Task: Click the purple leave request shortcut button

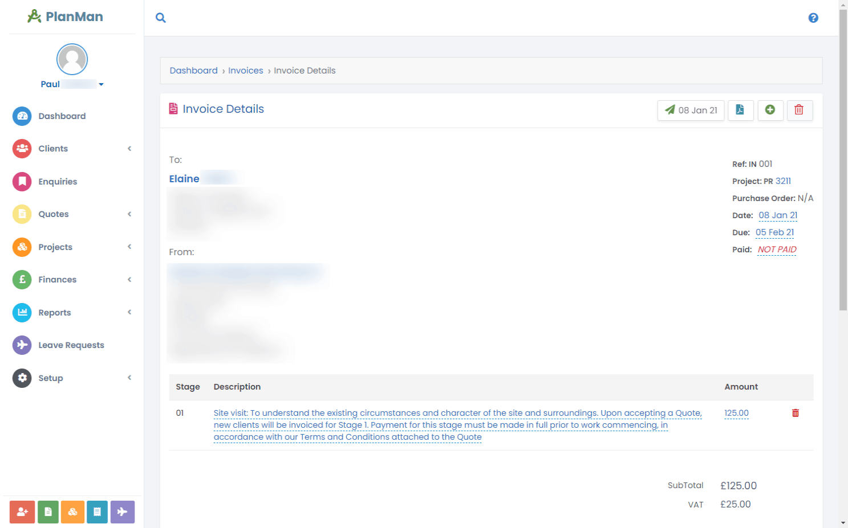Action: [x=123, y=512]
